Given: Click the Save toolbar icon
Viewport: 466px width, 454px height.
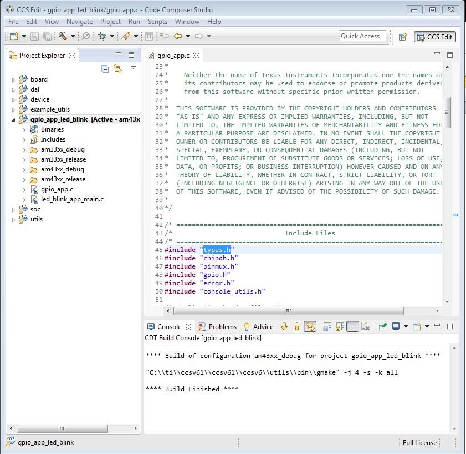Looking at the screenshot, I should 35,36.
